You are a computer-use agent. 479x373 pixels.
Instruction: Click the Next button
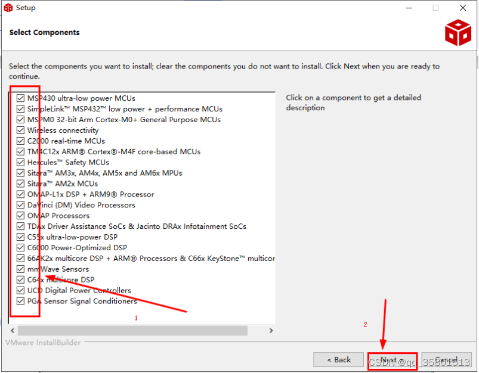[393, 360]
